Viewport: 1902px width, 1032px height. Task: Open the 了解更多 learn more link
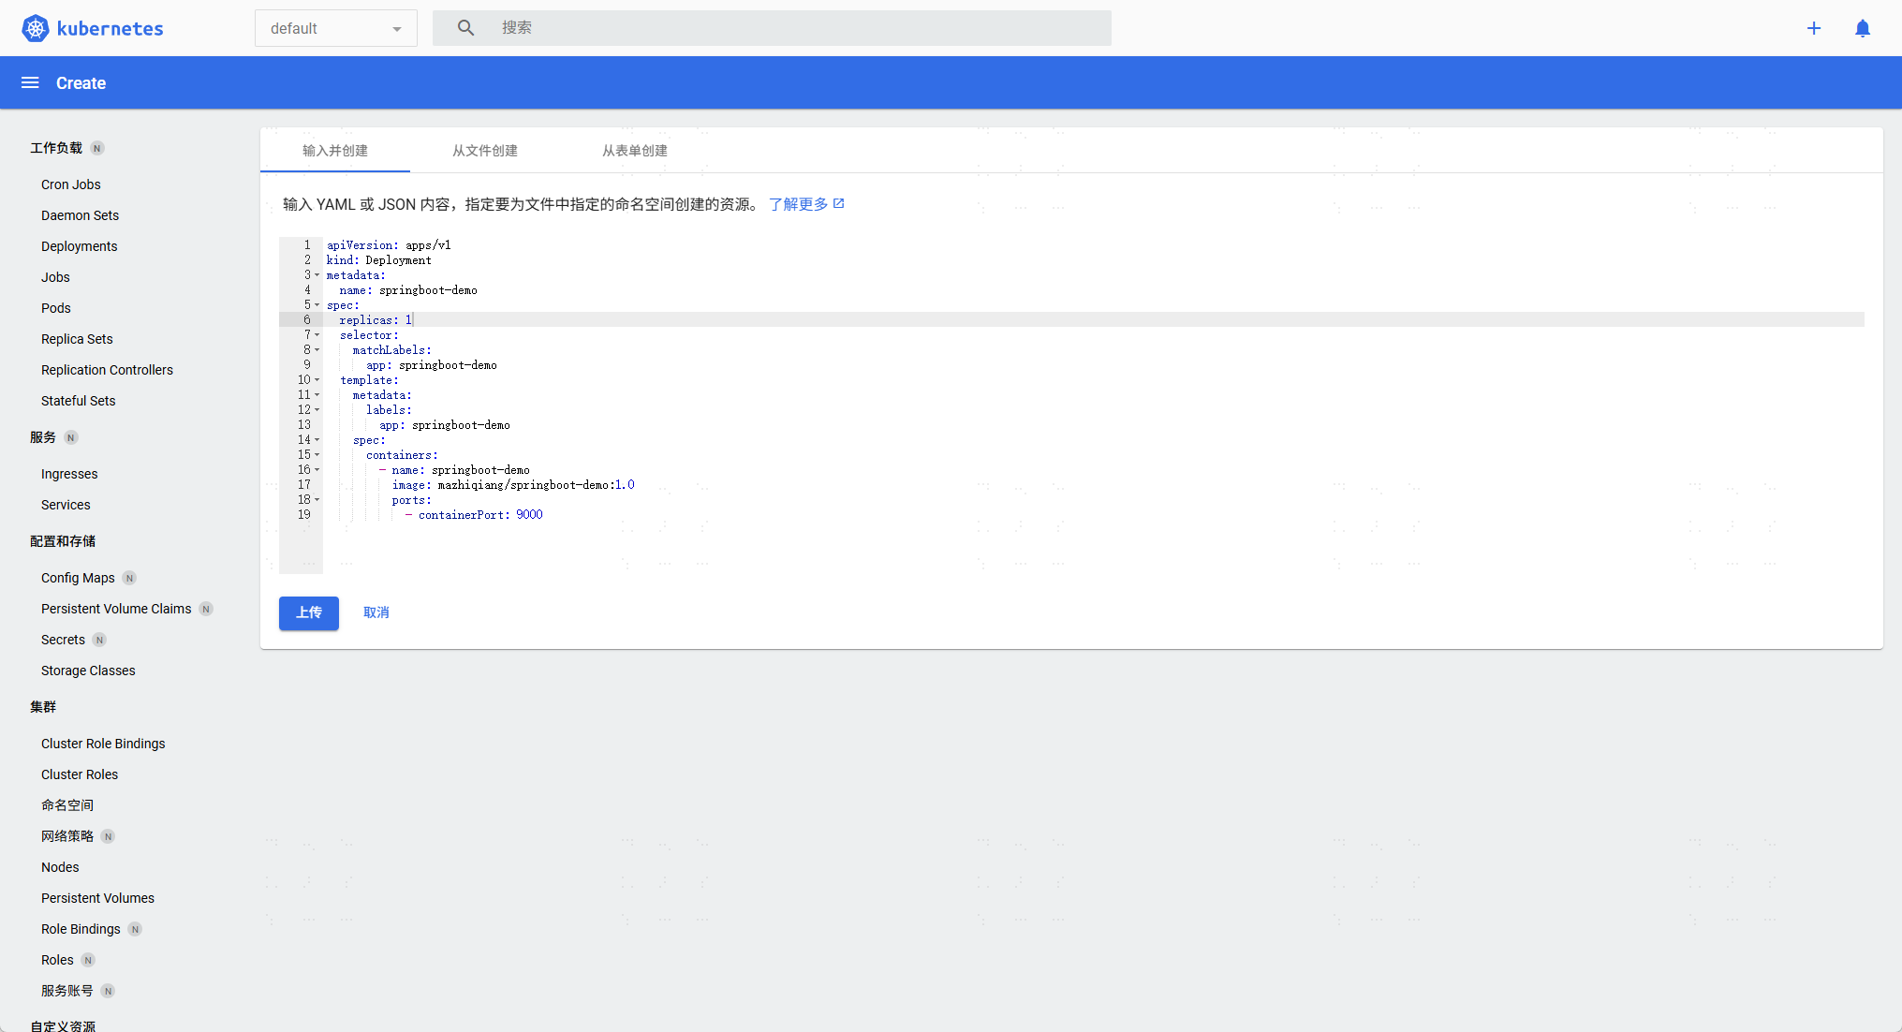click(798, 204)
